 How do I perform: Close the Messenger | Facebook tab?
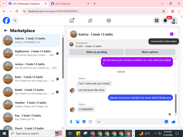[x=46, y=4]
